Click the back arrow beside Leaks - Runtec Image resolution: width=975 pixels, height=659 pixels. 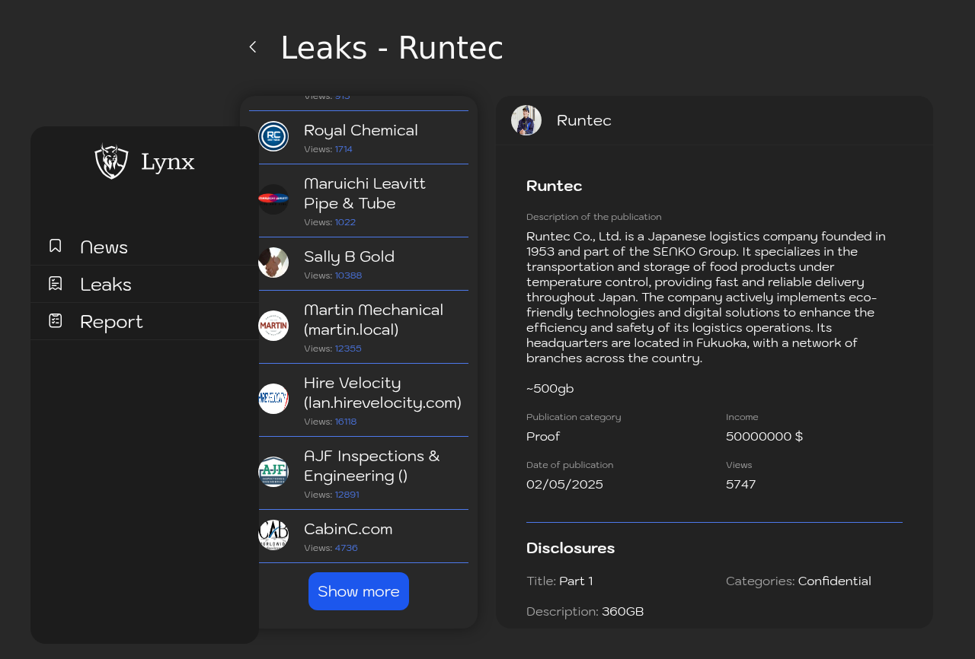tap(253, 47)
